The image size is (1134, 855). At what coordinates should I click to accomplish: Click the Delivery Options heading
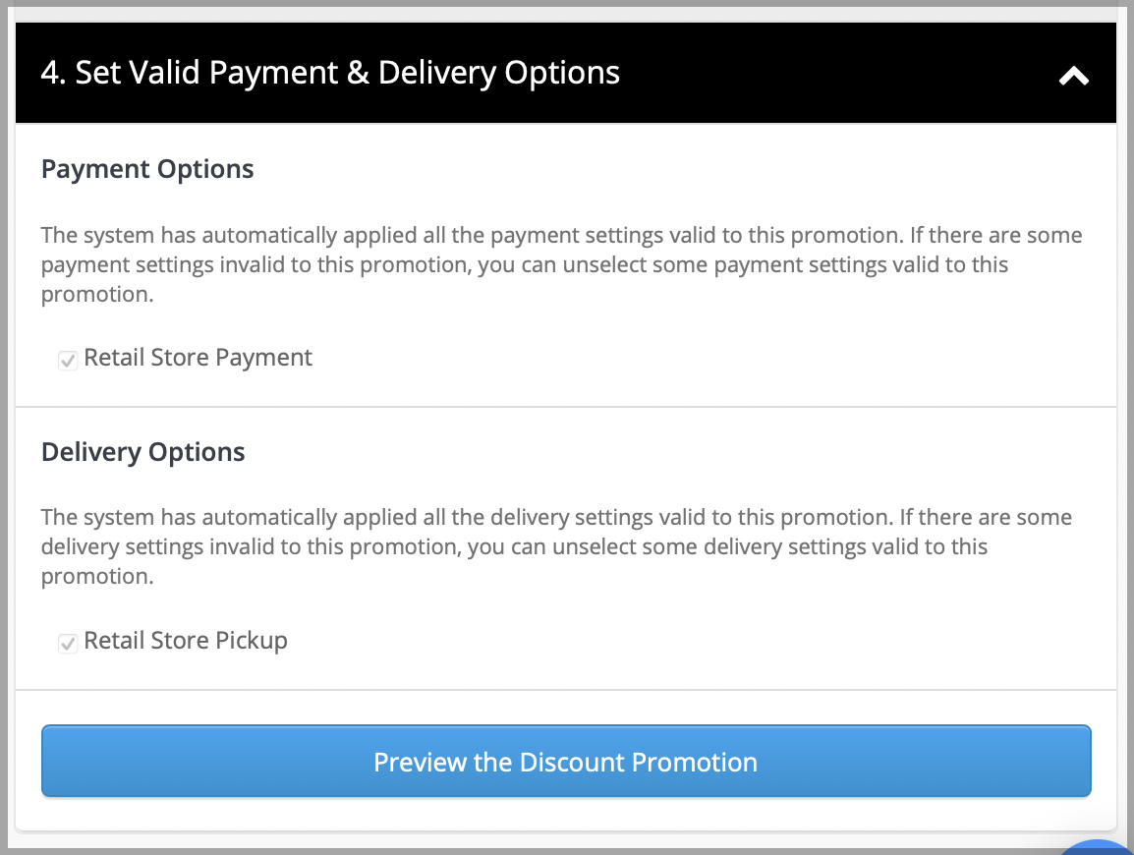tap(142, 451)
